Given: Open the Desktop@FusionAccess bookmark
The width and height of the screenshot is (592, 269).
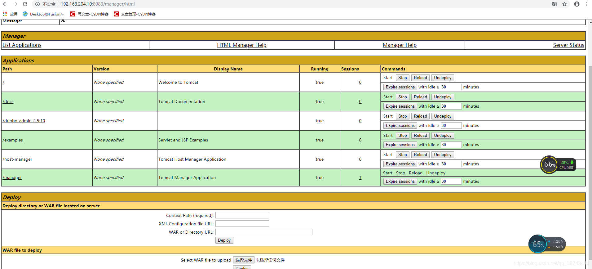Looking at the screenshot, I should click(43, 14).
